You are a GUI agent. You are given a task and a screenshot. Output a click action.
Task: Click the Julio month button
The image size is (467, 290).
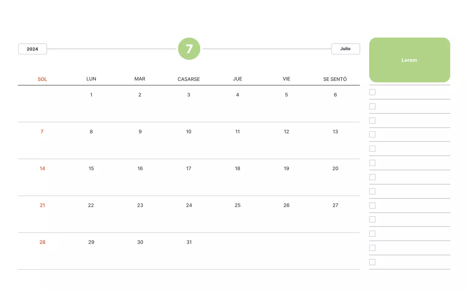point(346,49)
